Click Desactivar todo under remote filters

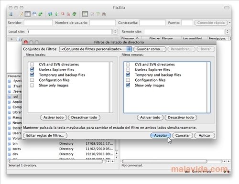tap(181, 118)
